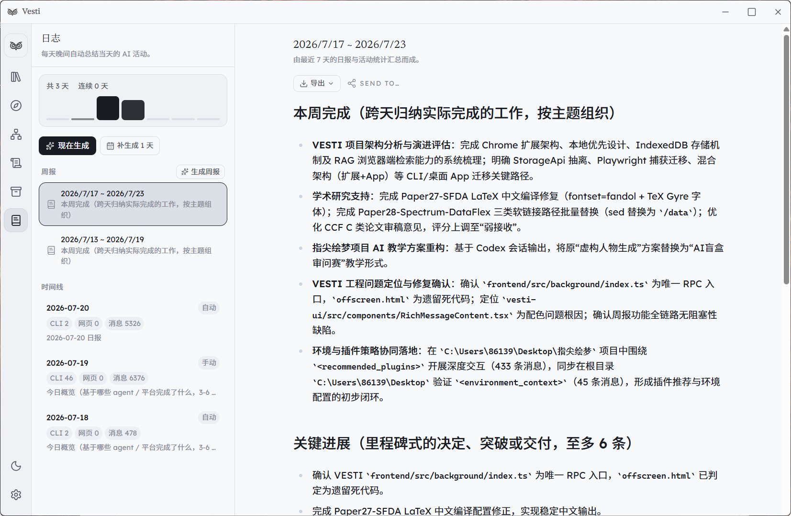Click the Vesti logo in title bar
The image size is (791, 516).
(12, 12)
